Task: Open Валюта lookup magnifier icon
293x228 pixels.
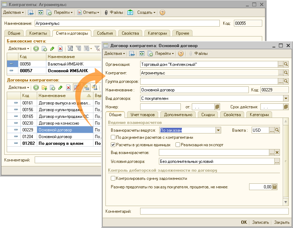Action: 277,130
